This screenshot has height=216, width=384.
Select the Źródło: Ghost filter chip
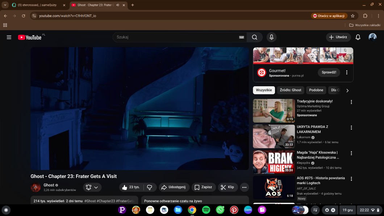tap(291, 90)
